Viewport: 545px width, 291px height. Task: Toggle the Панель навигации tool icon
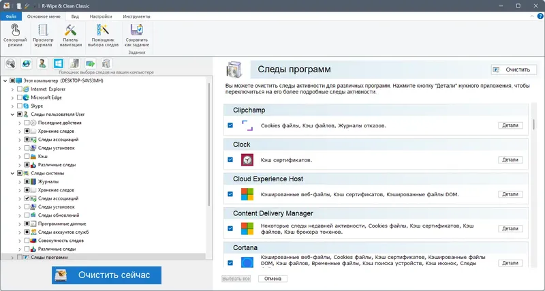(71, 30)
